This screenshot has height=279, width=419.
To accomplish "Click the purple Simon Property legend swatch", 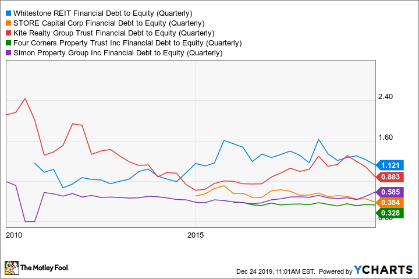I will [7, 52].
